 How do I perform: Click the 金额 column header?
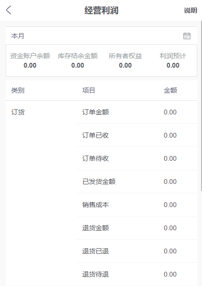pos(170,90)
